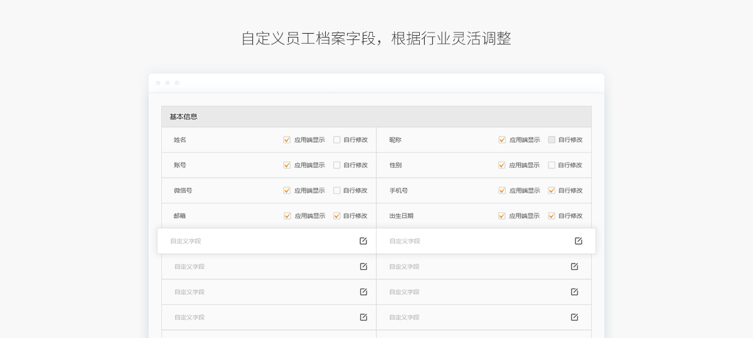Enable 自行修改 for 姓名
The height and width of the screenshot is (338, 753).
pos(337,140)
